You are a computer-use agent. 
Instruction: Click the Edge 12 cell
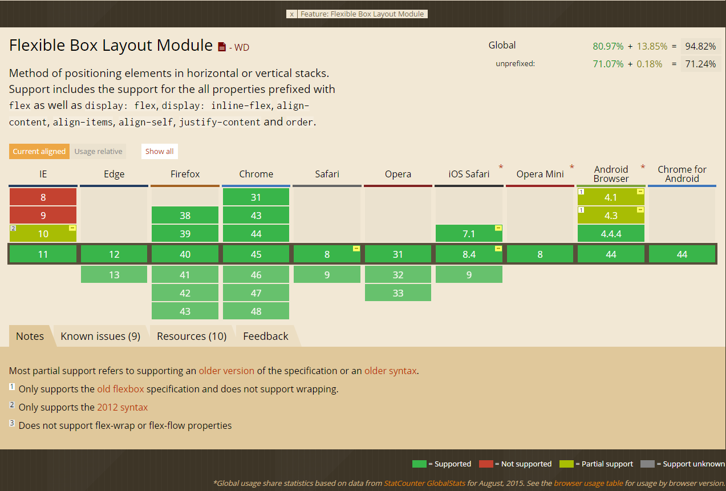(x=114, y=254)
